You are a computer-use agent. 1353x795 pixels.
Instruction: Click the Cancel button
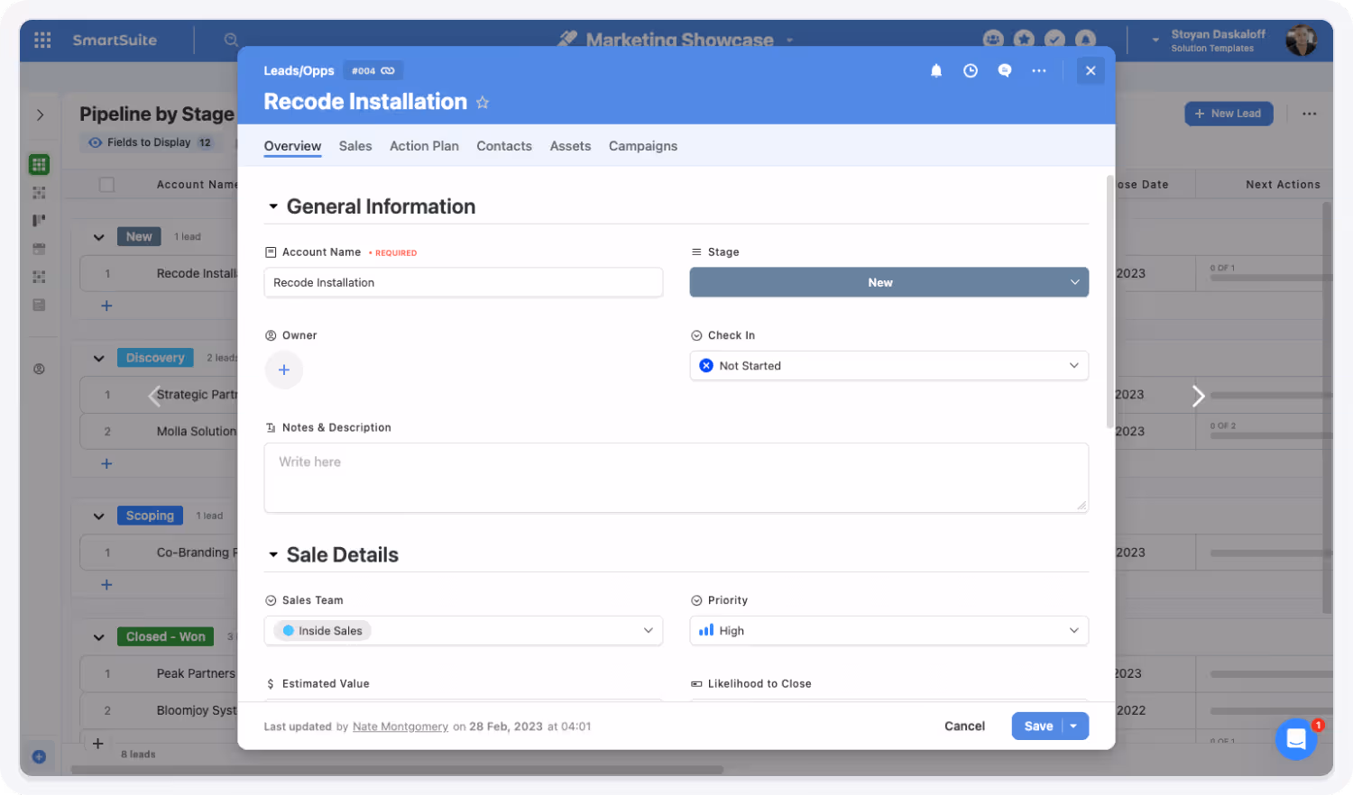pos(964,726)
